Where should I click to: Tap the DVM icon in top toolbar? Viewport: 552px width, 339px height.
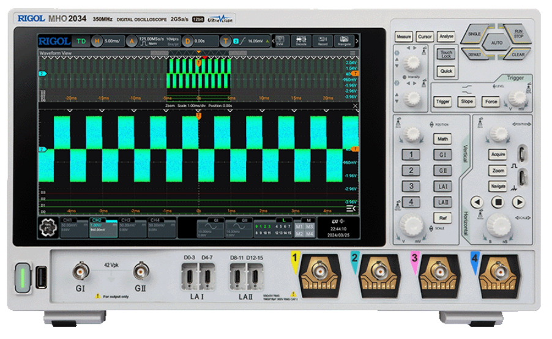(x=280, y=41)
